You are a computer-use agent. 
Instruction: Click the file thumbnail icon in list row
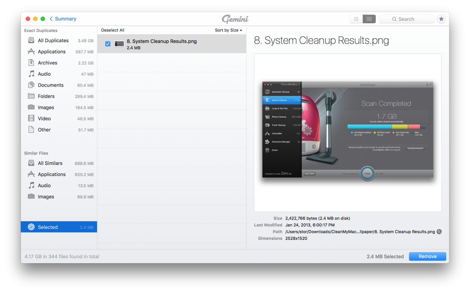point(119,44)
